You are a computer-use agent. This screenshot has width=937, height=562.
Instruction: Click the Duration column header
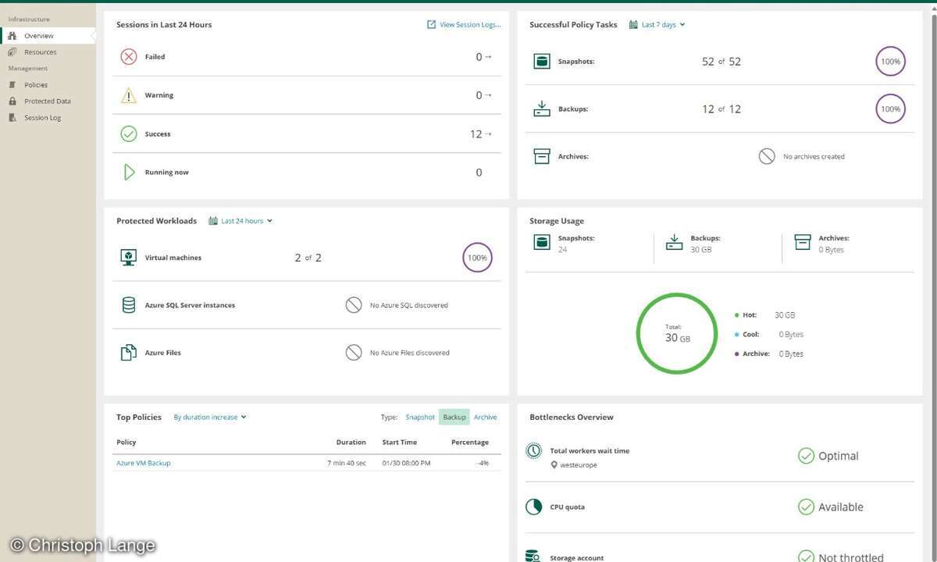(x=351, y=443)
